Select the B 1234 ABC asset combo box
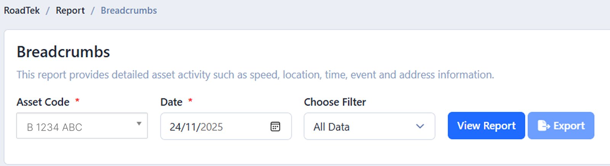Viewport: 610px width, 166px height. [x=76, y=127]
